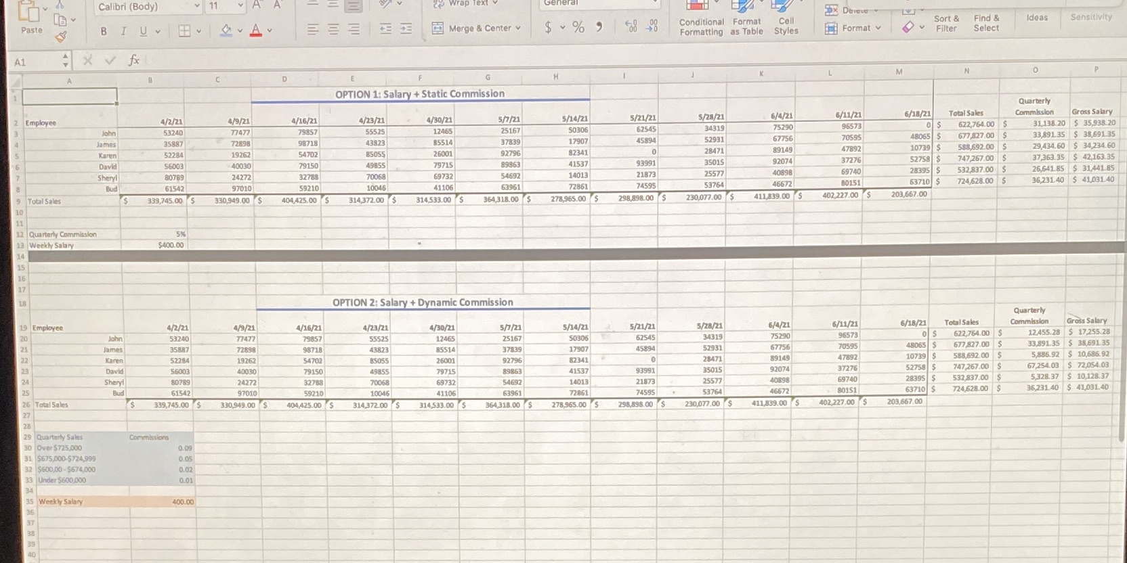Apply the red Font Color A

[256, 30]
